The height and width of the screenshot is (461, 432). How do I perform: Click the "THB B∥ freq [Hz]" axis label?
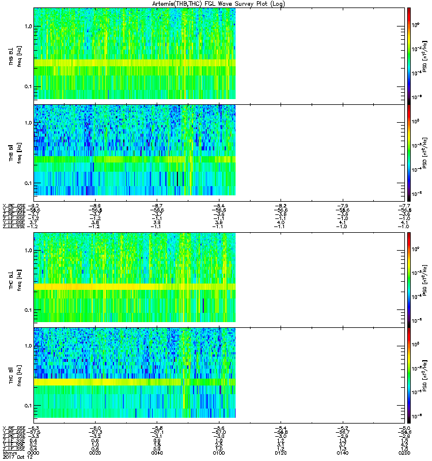click(x=15, y=153)
